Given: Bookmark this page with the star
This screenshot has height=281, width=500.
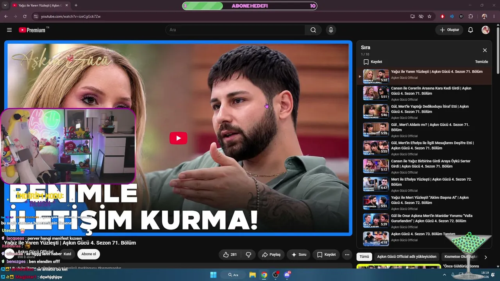Looking at the screenshot, I should click(429, 16).
